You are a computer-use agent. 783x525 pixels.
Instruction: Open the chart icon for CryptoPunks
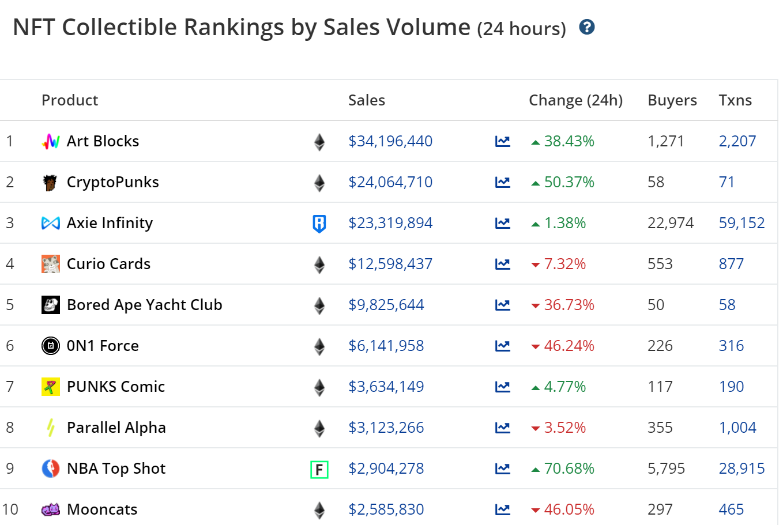[x=502, y=182]
